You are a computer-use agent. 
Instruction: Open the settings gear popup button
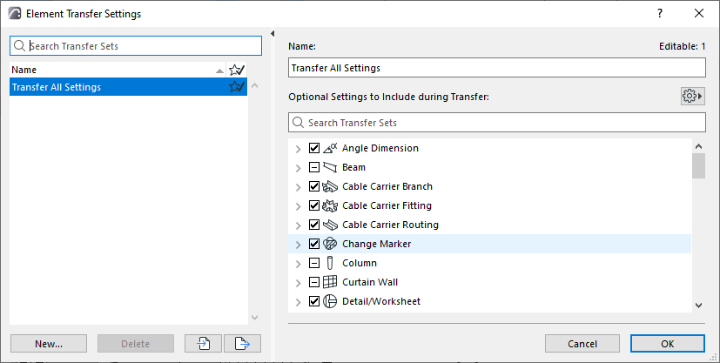(692, 96)
